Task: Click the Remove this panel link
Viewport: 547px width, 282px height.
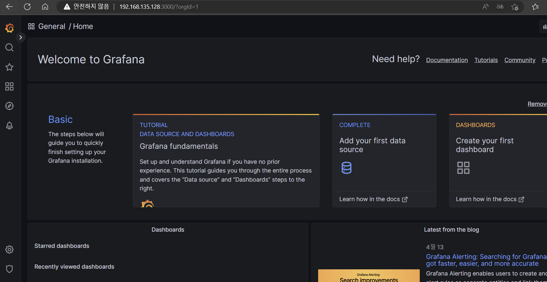Action: (537, 104)
